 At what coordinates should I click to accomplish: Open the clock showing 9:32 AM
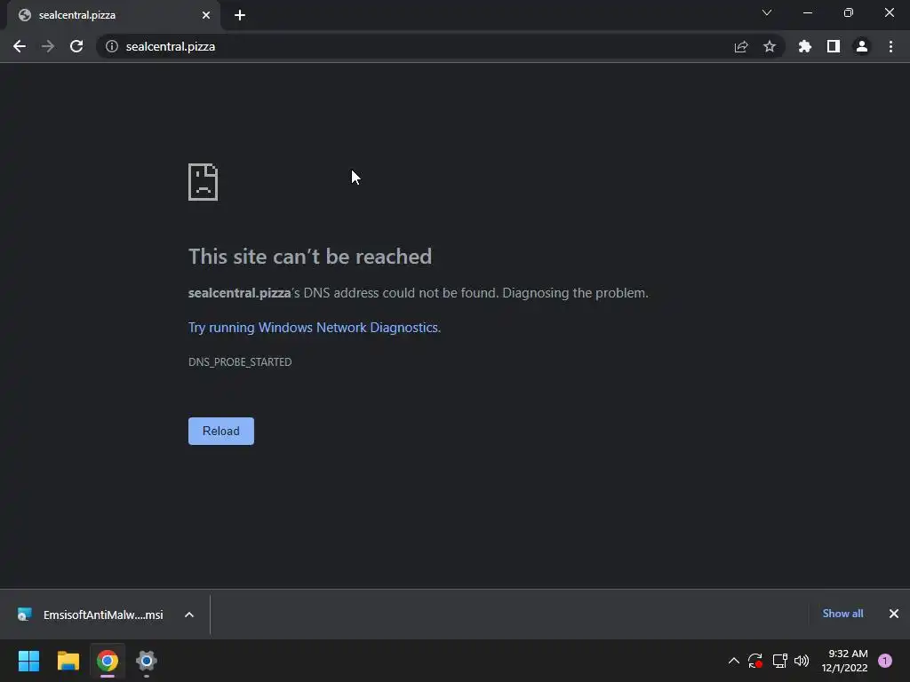pyautogui.click(x=844, y=661)
